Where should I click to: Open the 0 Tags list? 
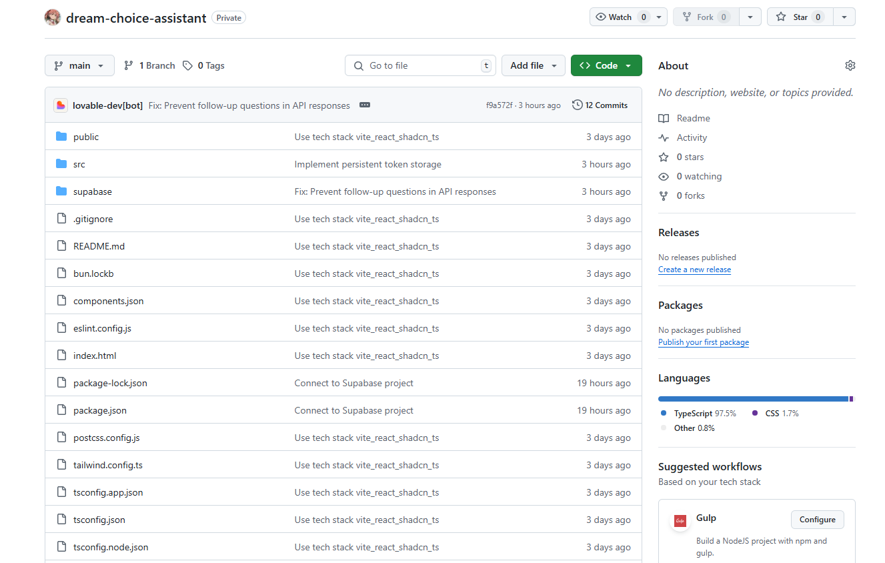click(204, 65)
